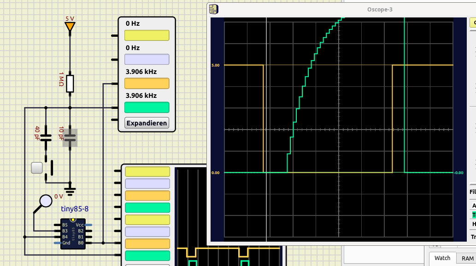The height and width of the screenshot is (266, 476).
Task: Toggle the lavender 0 Hz oscilloscope channel
Action: 147,59
